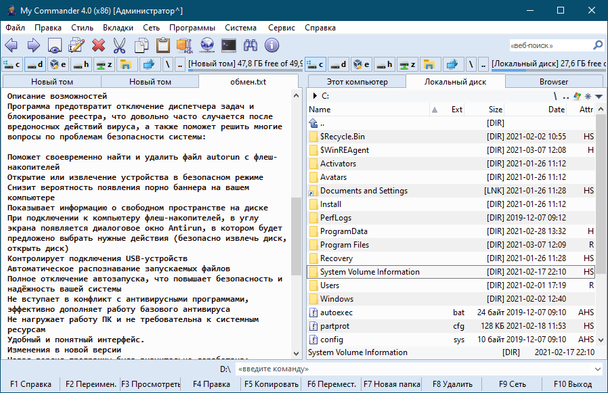The image size is (608, 393).
Task: Launch the console terminal icon
Action: 229,45
